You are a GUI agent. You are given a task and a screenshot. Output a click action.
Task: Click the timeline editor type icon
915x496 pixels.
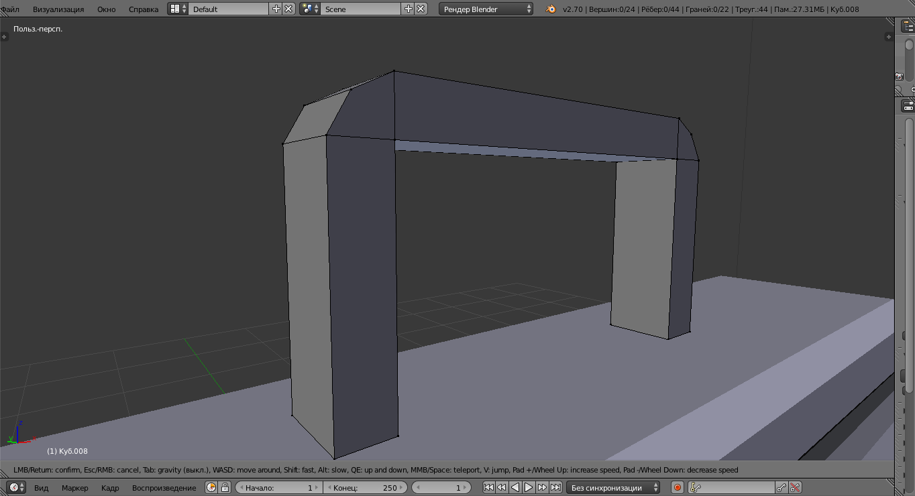13,487
